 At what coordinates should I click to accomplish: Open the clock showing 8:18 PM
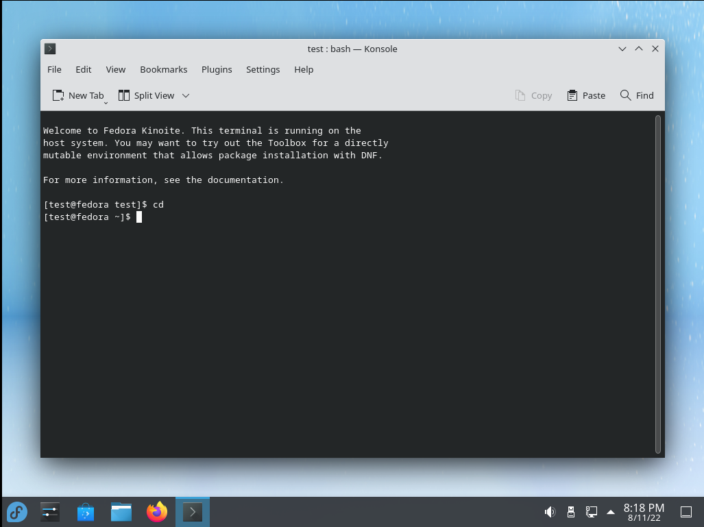(x=644, y=512)
